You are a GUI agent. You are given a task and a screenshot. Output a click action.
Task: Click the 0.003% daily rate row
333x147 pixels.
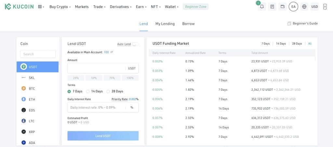(232, 71)
